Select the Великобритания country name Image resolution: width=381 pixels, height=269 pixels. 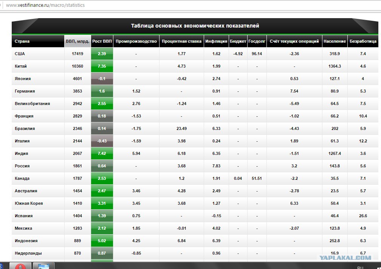click(x=33, y=104)
